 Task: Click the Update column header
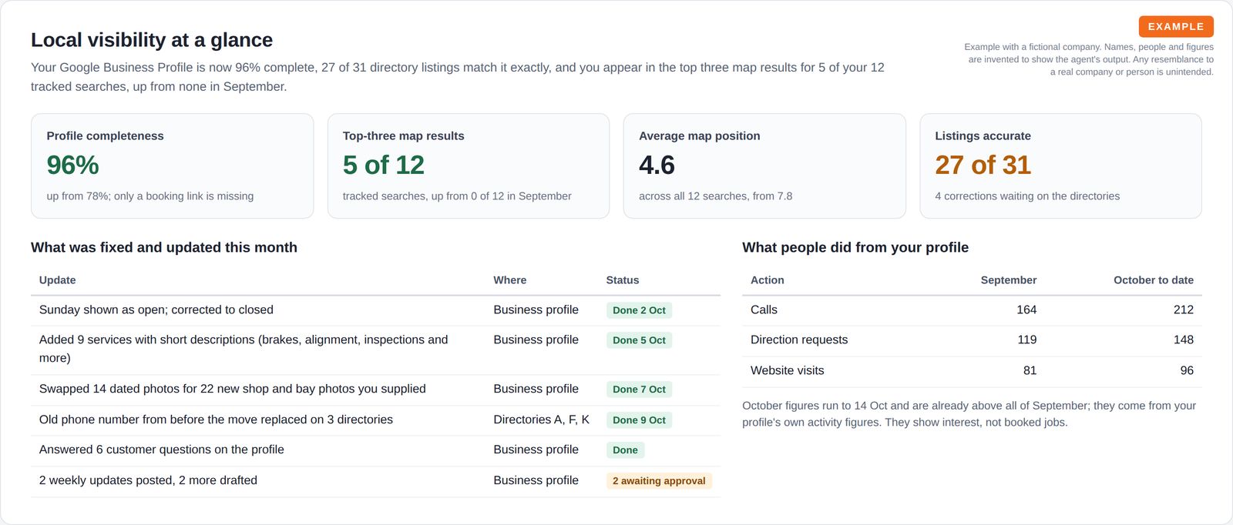pos(58,280)
